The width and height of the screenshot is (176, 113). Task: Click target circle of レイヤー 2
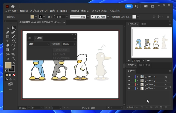click(166, 84)
